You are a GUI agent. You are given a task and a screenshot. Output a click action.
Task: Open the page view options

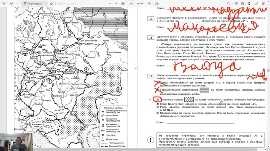(x=157, y=3)
